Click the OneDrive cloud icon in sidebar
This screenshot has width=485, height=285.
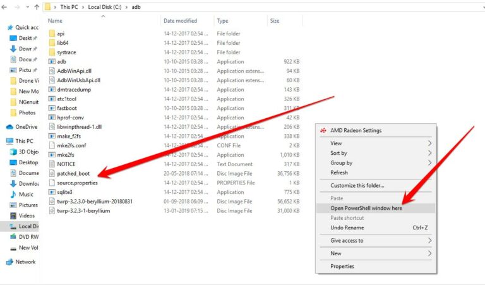(9, 127)
